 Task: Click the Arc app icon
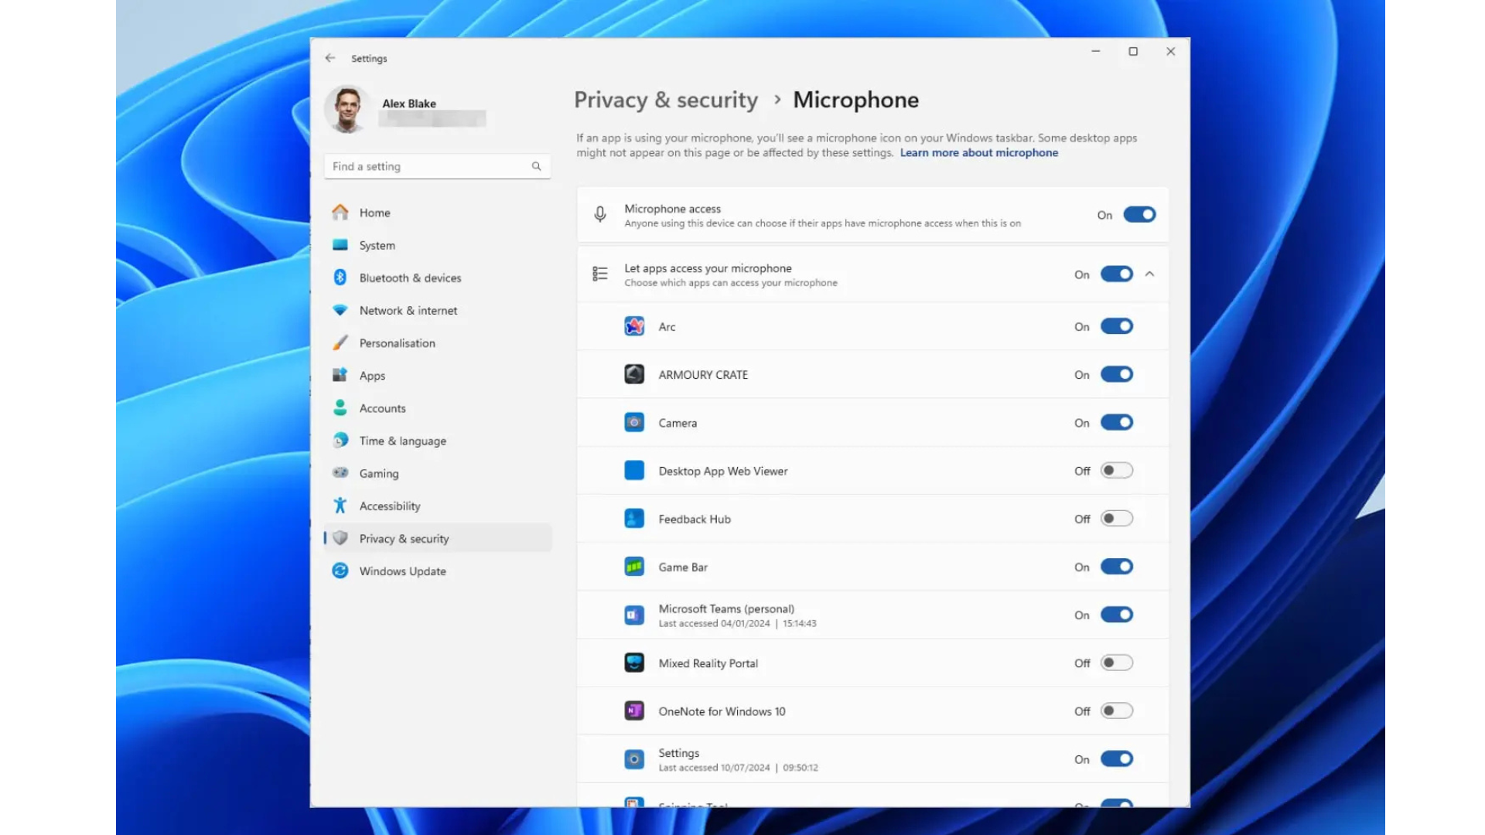(x=634, y=326)
